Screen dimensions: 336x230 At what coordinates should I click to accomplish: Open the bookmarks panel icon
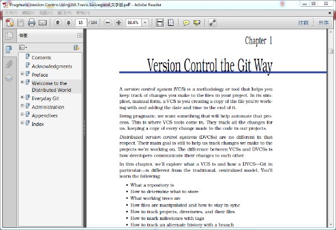pyautogui.click(x=9, y=50)
